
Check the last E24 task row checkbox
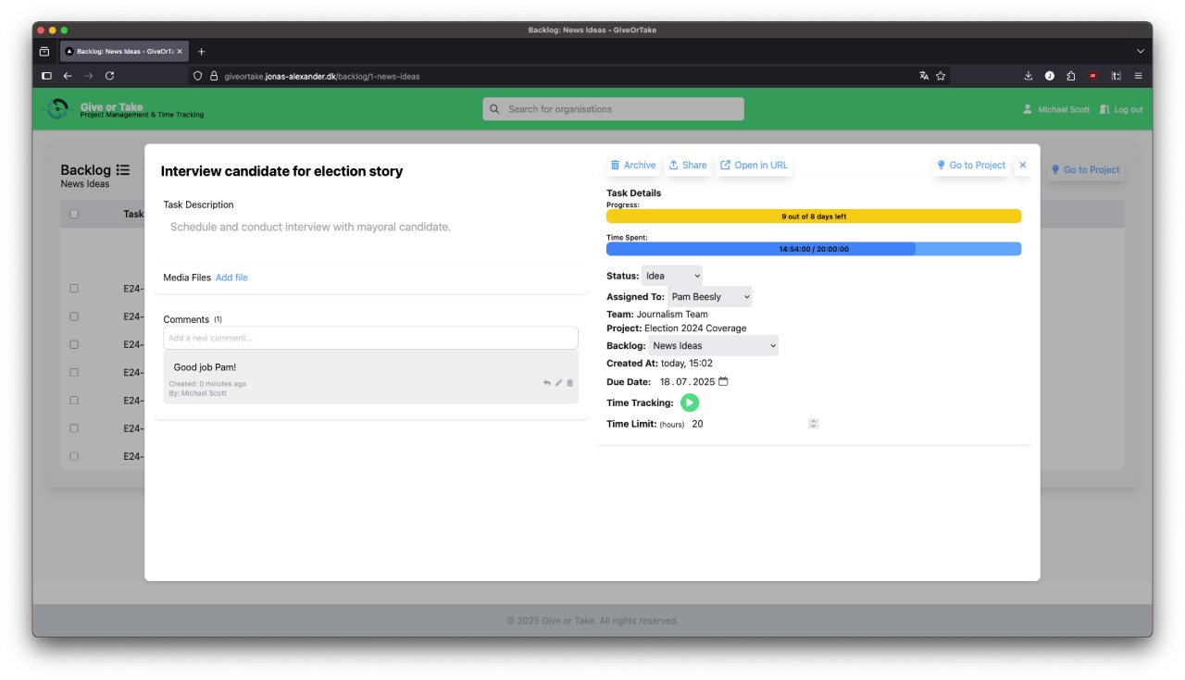74,456
